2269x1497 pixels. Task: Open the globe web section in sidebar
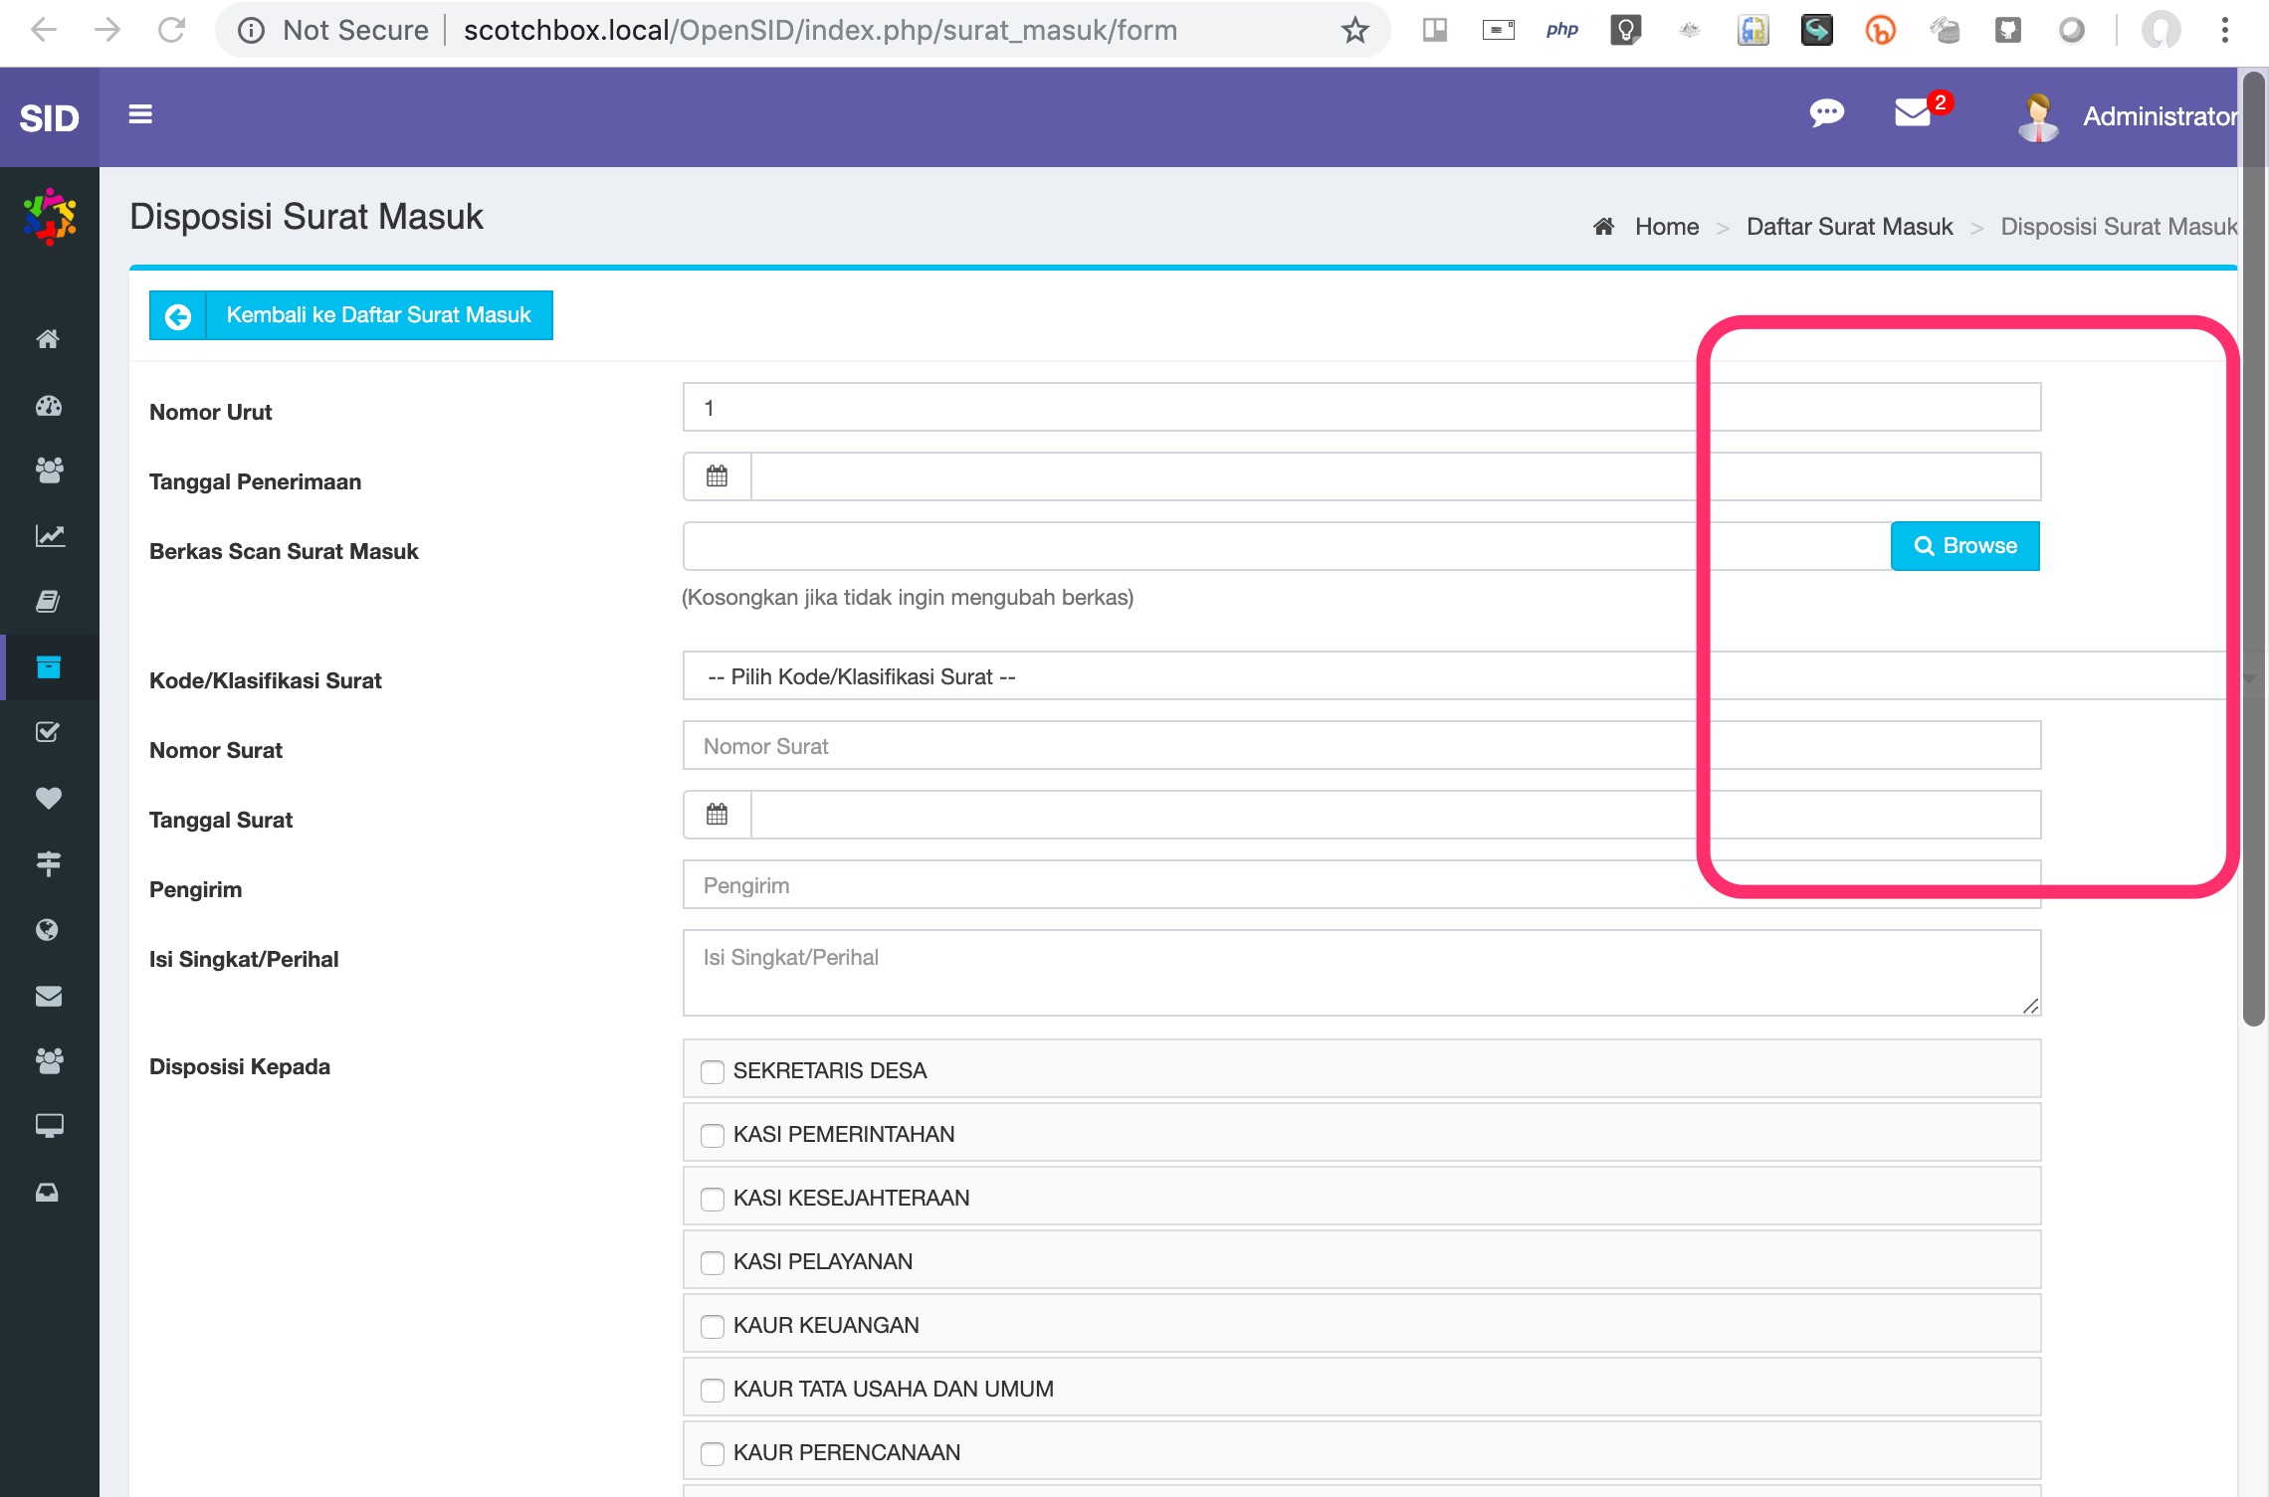tap(48, 930)
